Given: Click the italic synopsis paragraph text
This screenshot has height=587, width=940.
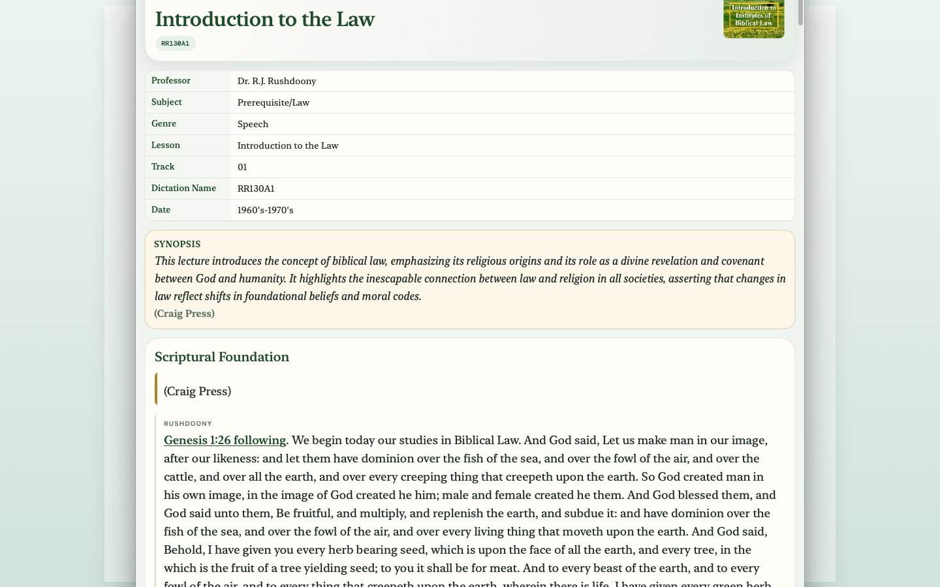Looking at the screenshot, I should [x=470, y=278].
